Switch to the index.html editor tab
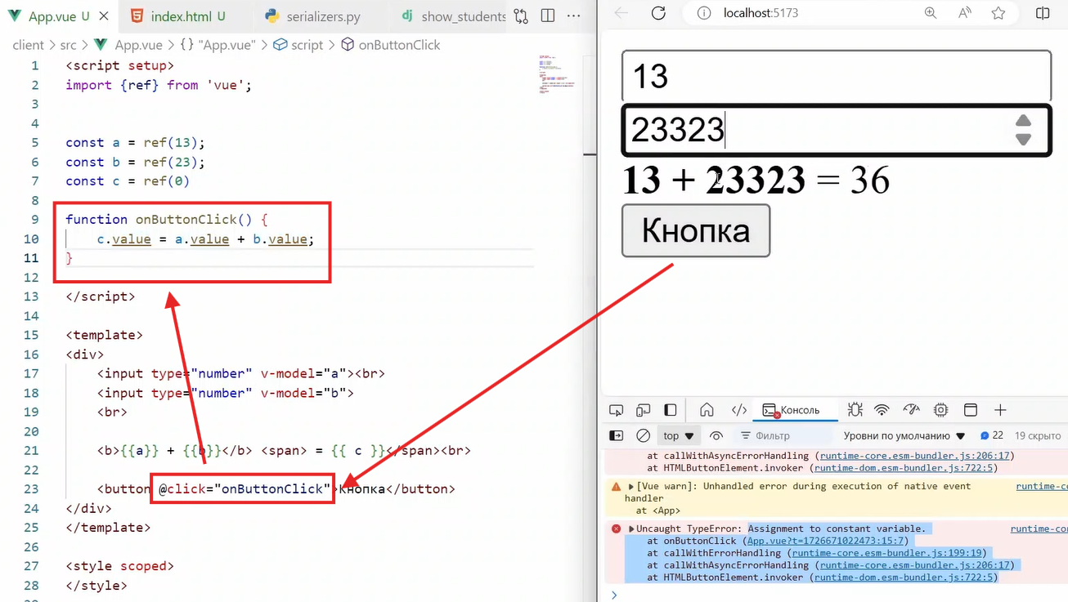This screenshot has width=1068, height=602. point(178,16)
